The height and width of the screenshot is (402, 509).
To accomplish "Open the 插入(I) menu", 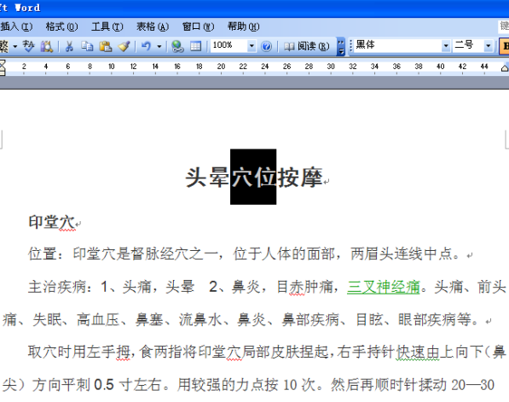I will click(x=16, y=26).
